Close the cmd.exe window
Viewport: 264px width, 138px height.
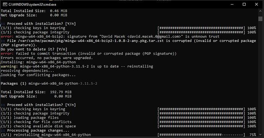click(x=256, y=5)
